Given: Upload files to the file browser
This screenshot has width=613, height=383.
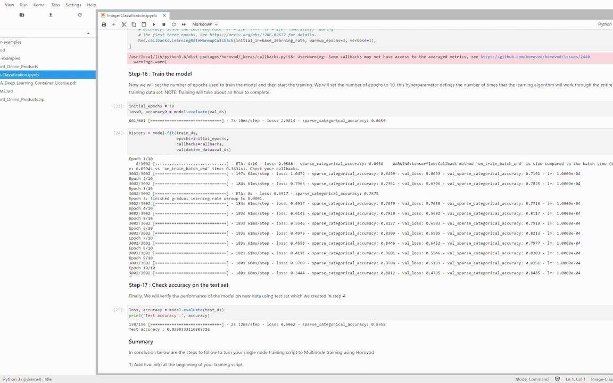Looking at the screenshot, I should point(51,15).
